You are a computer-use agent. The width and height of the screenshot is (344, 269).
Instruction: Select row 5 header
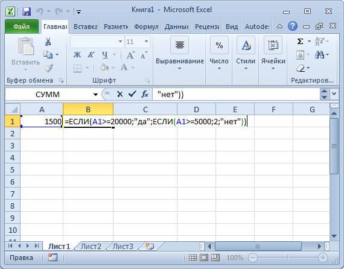click(13, 169)
